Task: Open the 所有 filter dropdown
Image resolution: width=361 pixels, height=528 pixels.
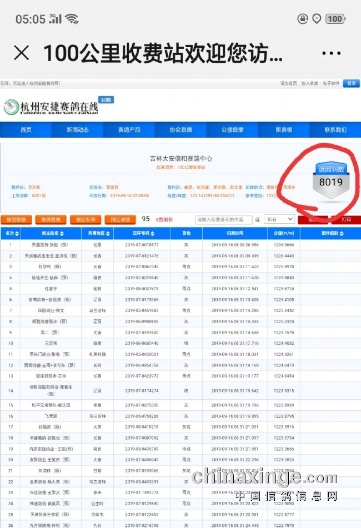Action: pos(279,219)
